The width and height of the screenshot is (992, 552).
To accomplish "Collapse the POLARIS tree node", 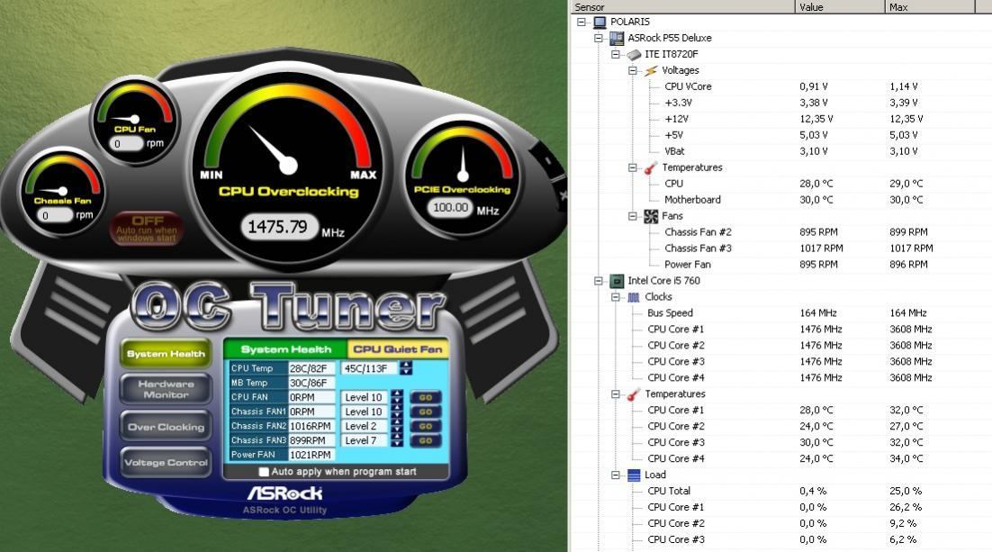I will [x=582, y=23].
